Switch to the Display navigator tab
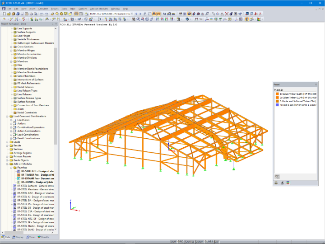 (18, 237)
